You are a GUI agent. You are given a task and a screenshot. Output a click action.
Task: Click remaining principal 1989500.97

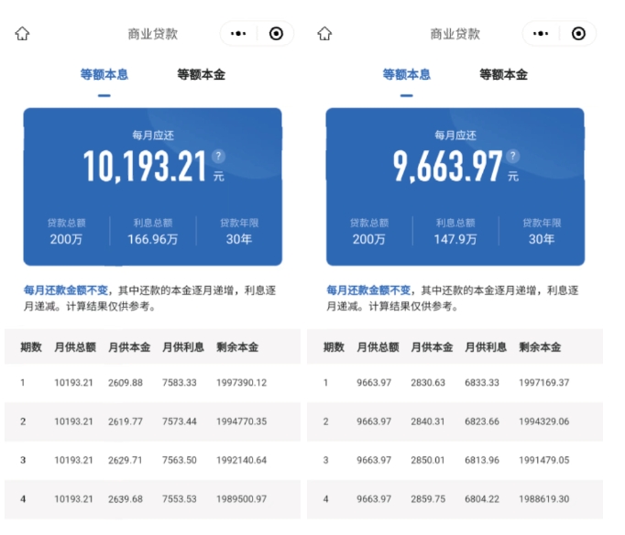point(242,498)
